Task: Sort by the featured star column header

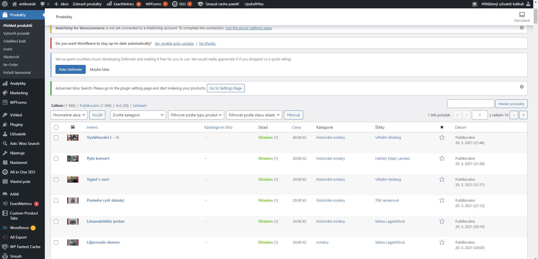Action: tap(442, 127)
